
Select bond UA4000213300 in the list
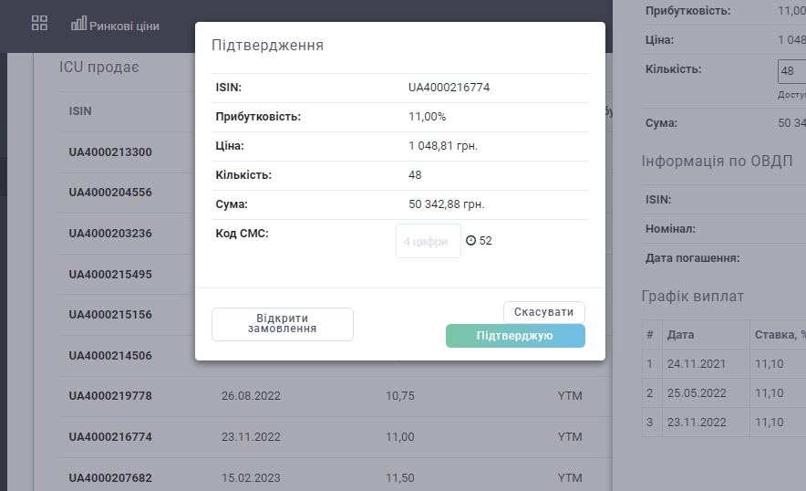coord(110,152)
